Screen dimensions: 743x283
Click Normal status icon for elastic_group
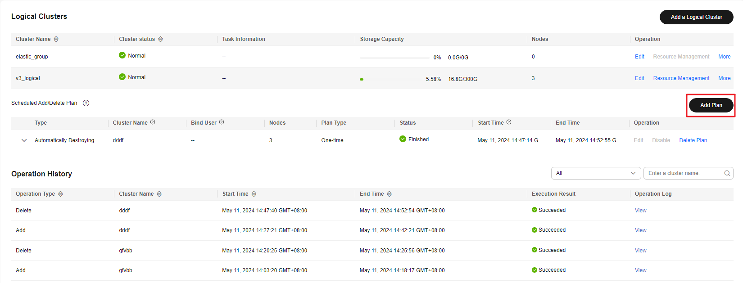click(x=122, y=55)
